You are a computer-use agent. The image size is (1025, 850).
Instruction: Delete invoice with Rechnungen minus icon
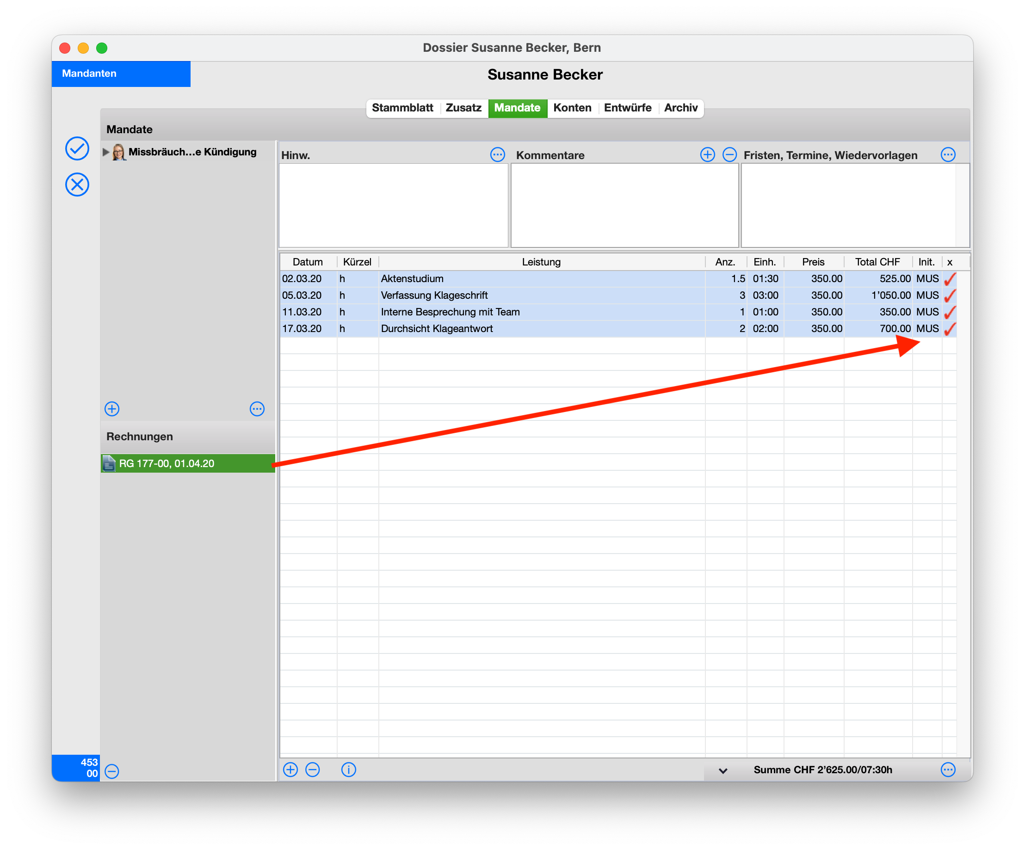pyautogui.click(x=112, y=771)
